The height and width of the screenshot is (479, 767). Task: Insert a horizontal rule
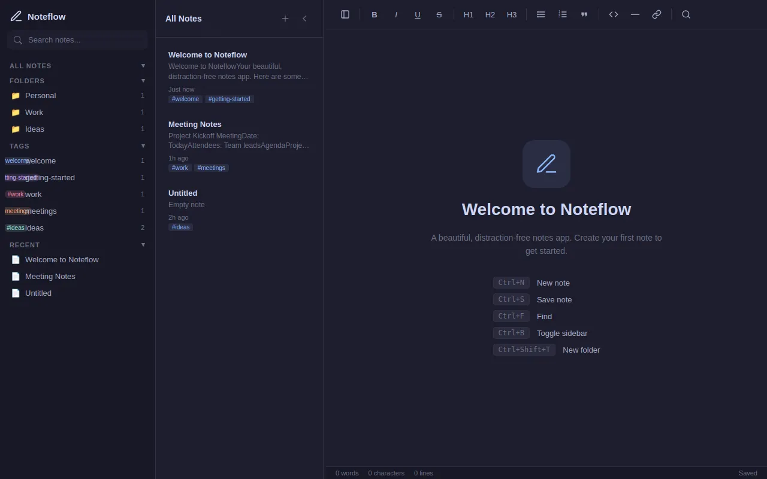tap(635, 14)
